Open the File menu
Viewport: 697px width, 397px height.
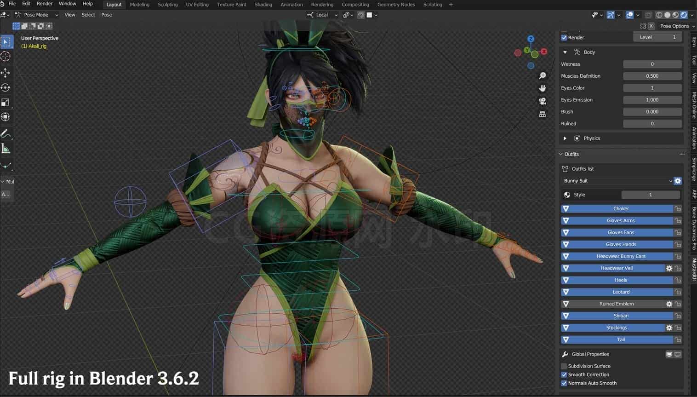[12, 4]
